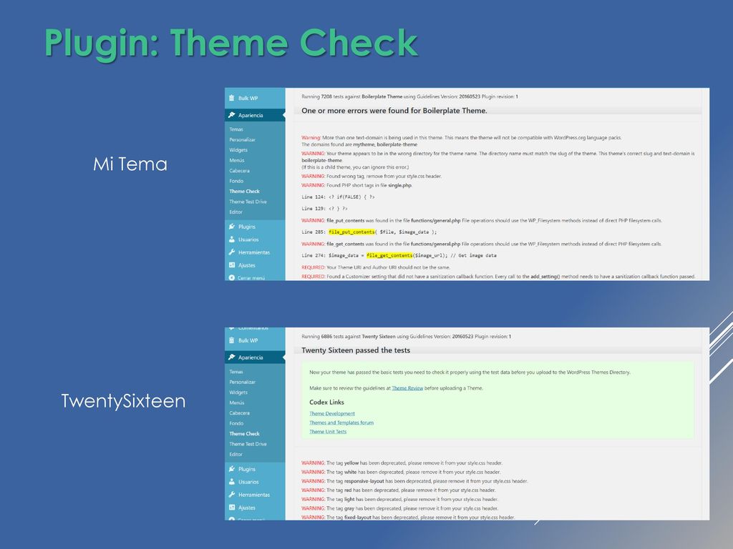Image resolution: width=733 pixels, height=549 pixels.
Task: Open Widgets in top screenshot sidebar
Action: pos(238,150)
